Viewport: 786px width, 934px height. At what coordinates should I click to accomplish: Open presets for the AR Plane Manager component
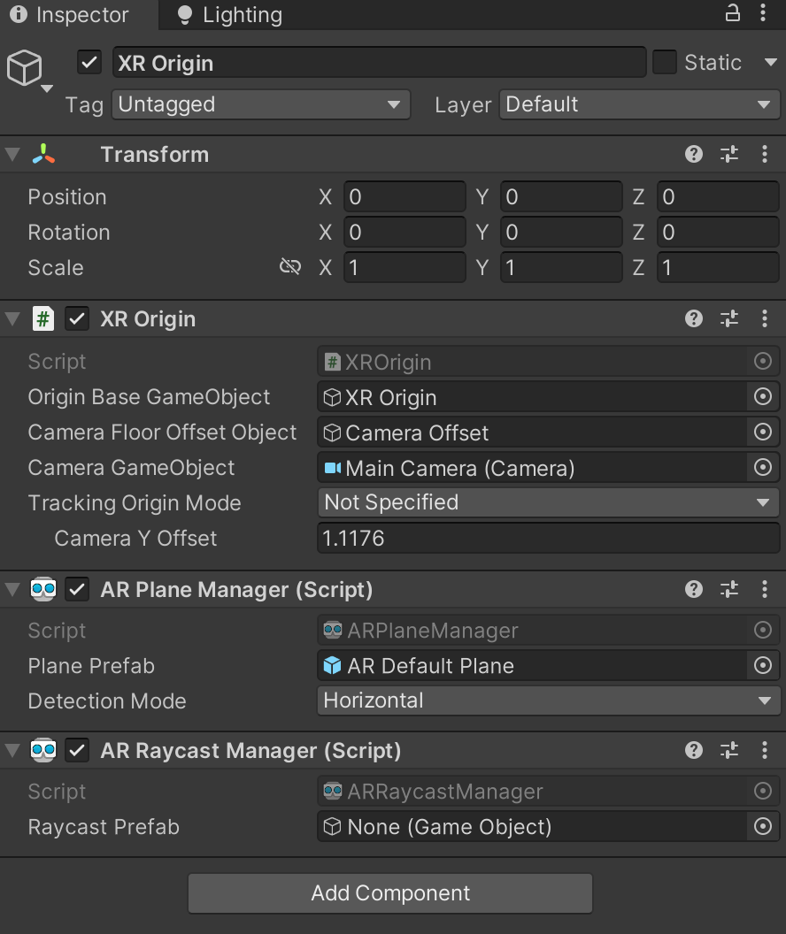coord(728,589)
